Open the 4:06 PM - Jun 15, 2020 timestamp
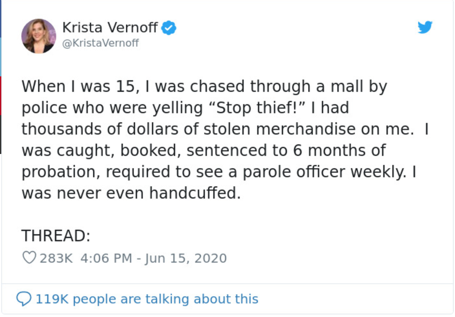The width and height of the screenshot is (455, 317). click(153, 258)
